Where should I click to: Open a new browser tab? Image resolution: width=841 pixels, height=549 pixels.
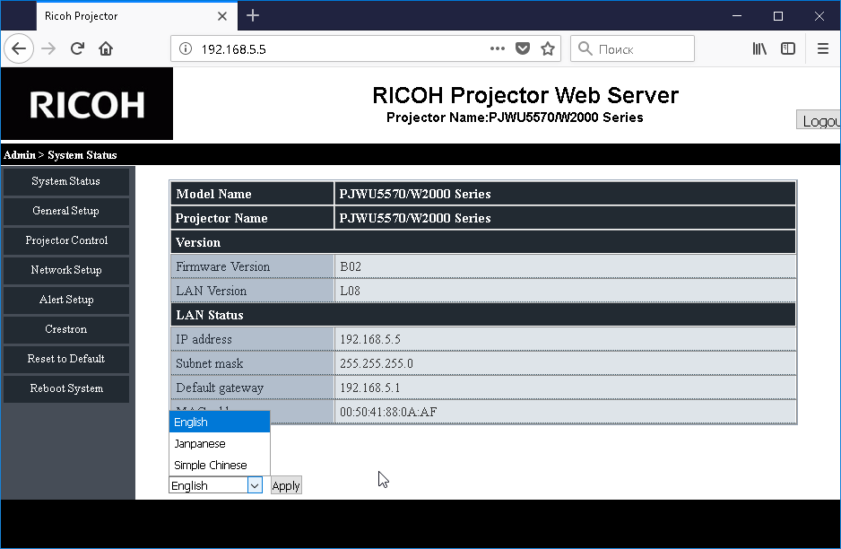coord(253,15)
